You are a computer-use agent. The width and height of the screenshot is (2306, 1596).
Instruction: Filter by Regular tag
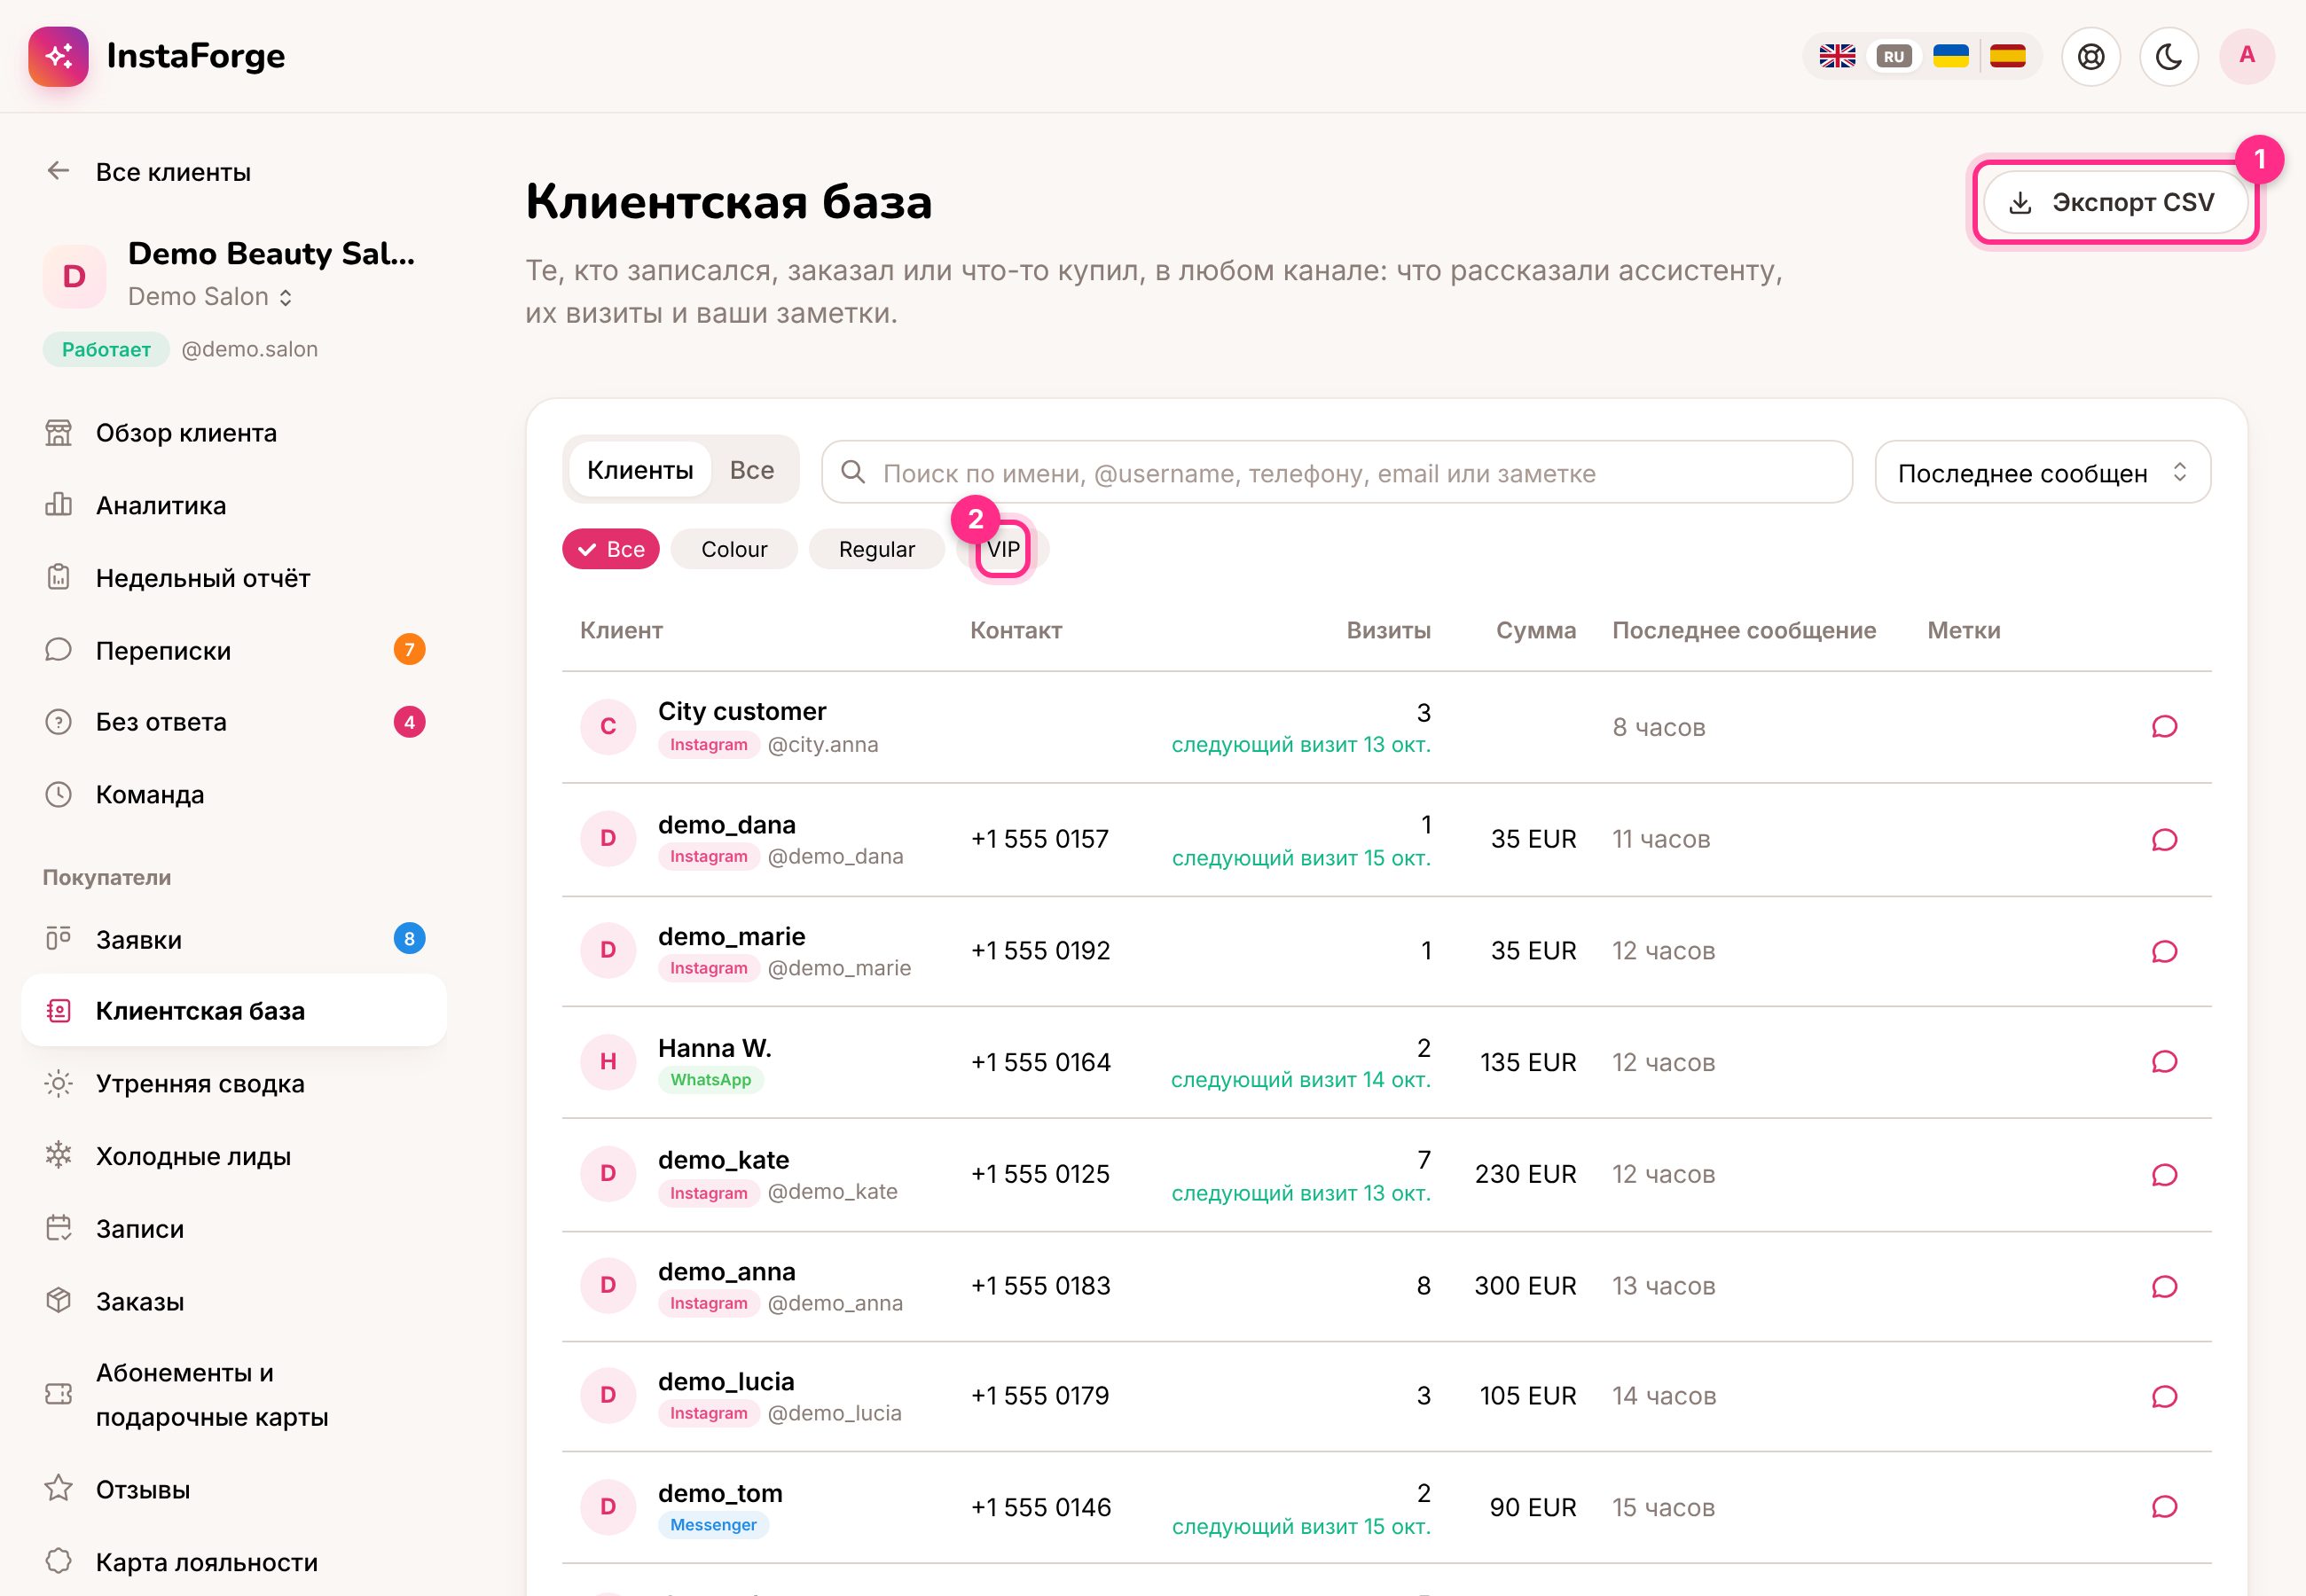[877, 550]
